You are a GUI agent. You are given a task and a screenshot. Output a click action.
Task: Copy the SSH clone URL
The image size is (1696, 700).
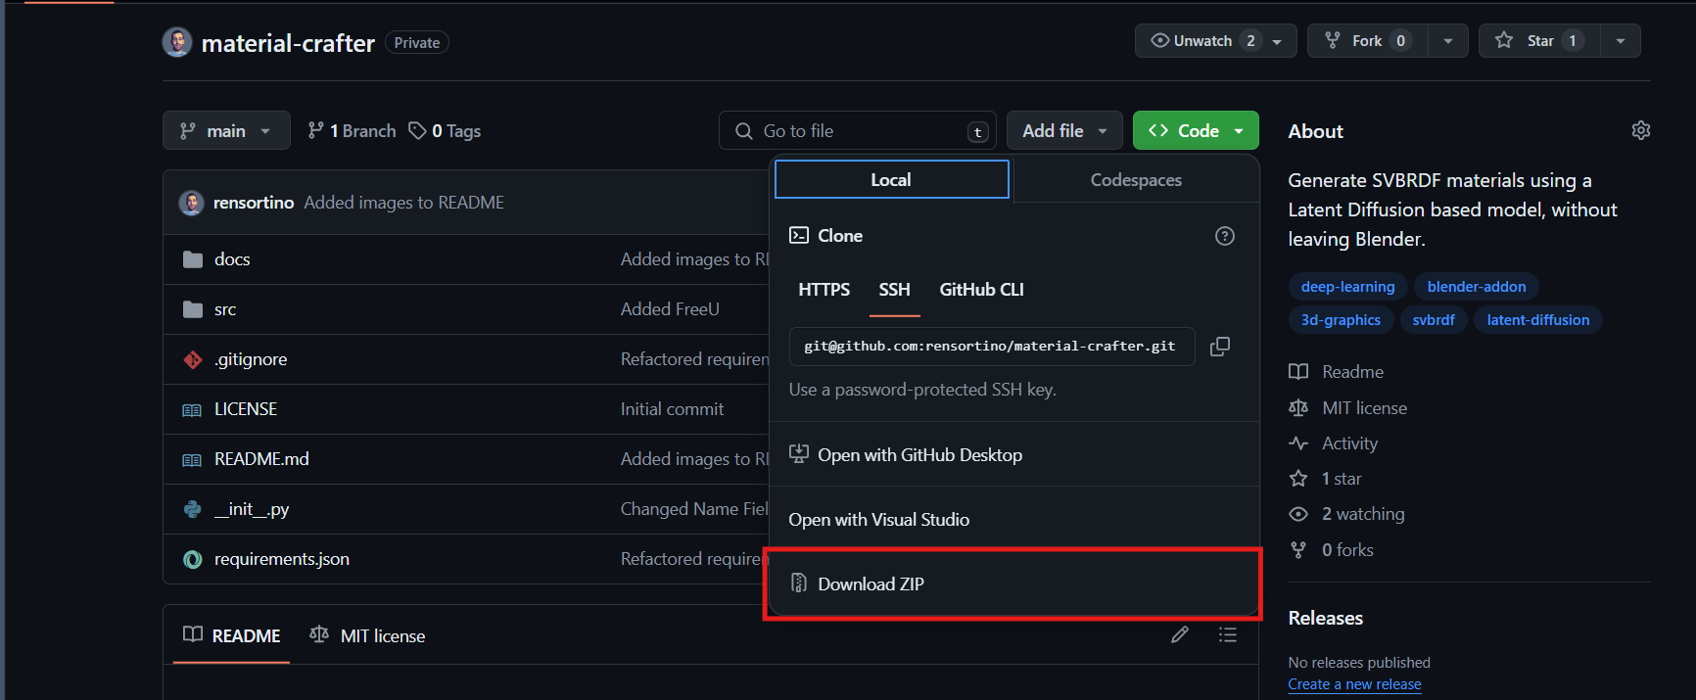(1220, 347)
